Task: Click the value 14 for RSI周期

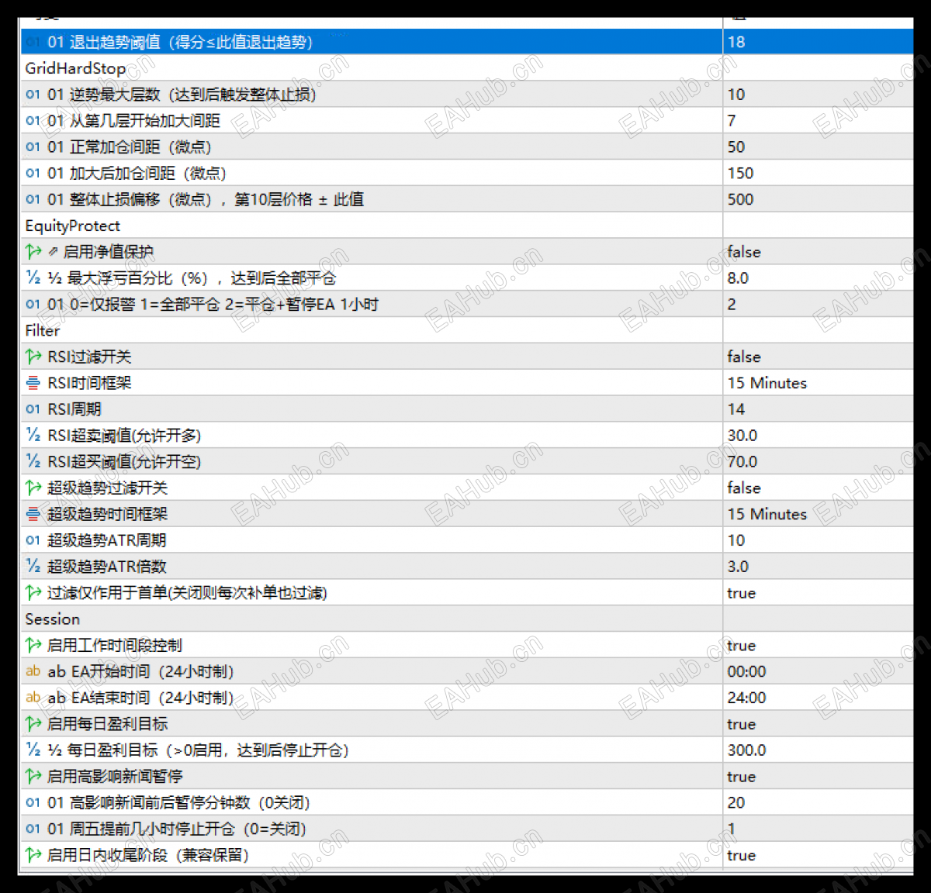Action: point(736,409)
